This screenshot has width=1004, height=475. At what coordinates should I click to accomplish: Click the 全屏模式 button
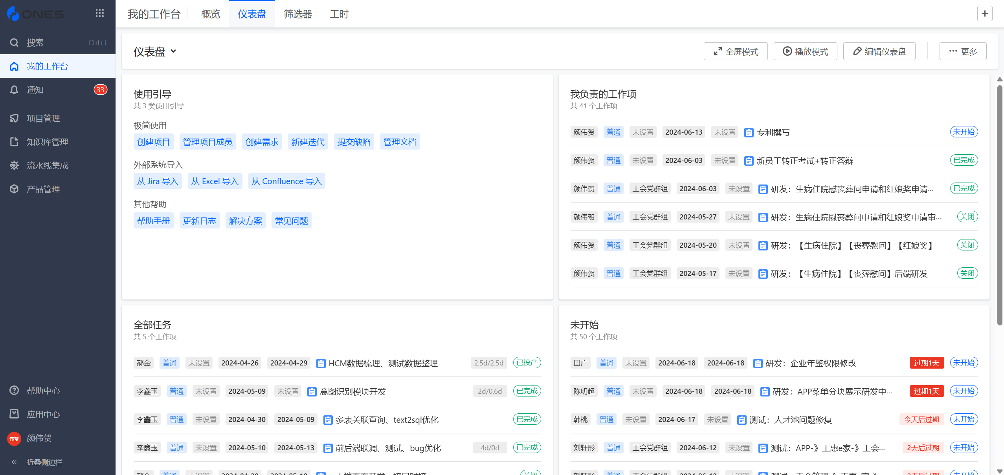tap(735, 51)
